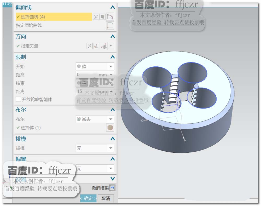
Task: Open start distance mm options arrow
Action: (111, 75)
